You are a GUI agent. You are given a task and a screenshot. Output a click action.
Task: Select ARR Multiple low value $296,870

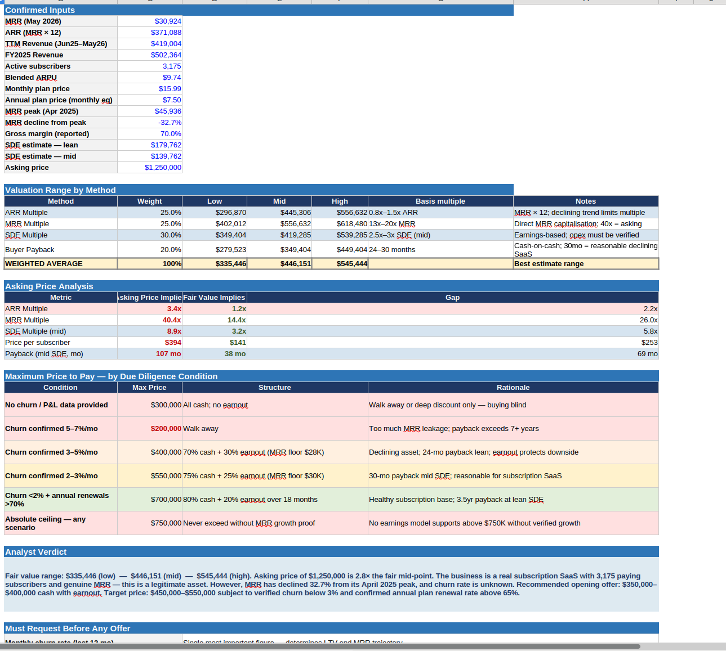(215, 213)
